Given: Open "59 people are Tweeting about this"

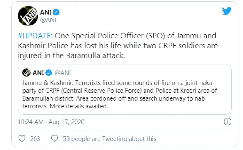Looking at the screenshot, I should pos(109,139).
